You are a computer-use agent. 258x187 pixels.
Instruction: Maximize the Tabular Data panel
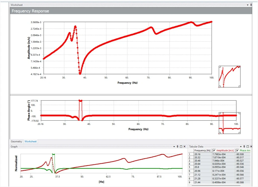(248, 146)
